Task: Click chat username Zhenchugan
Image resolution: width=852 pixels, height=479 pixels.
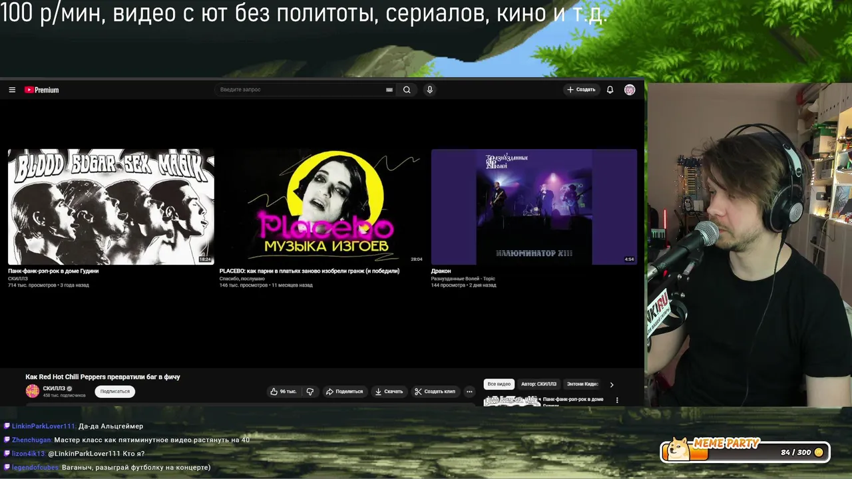Action: [31, 440]
